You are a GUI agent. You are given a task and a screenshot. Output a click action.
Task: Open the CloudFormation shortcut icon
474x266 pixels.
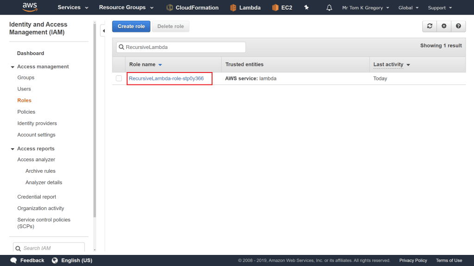tap(170, 8)
